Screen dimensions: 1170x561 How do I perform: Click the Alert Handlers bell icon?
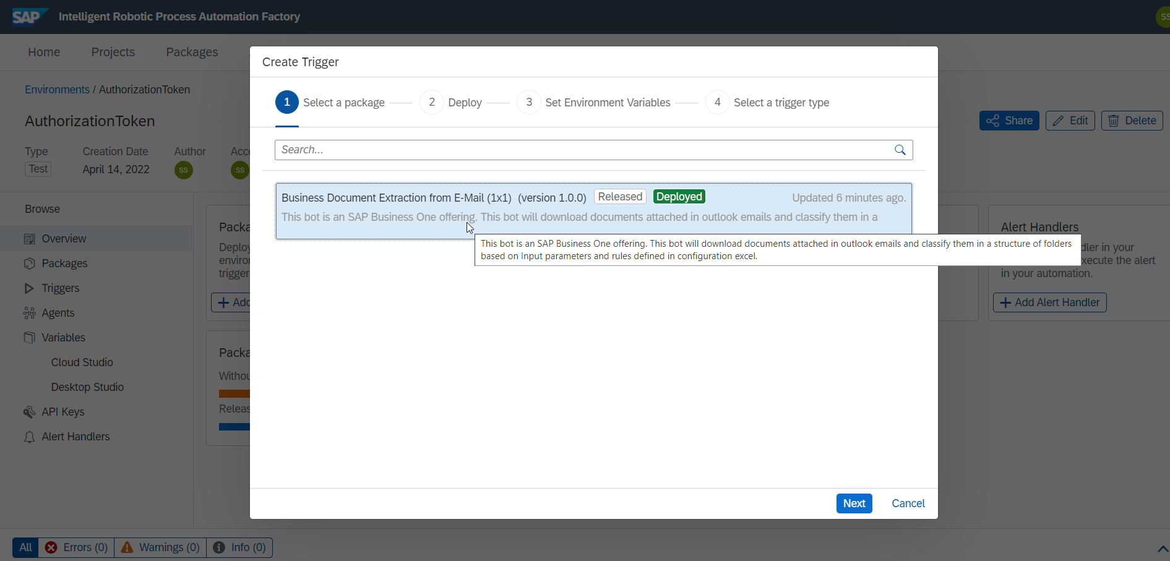pyautogui.click(x=29, y=437)
